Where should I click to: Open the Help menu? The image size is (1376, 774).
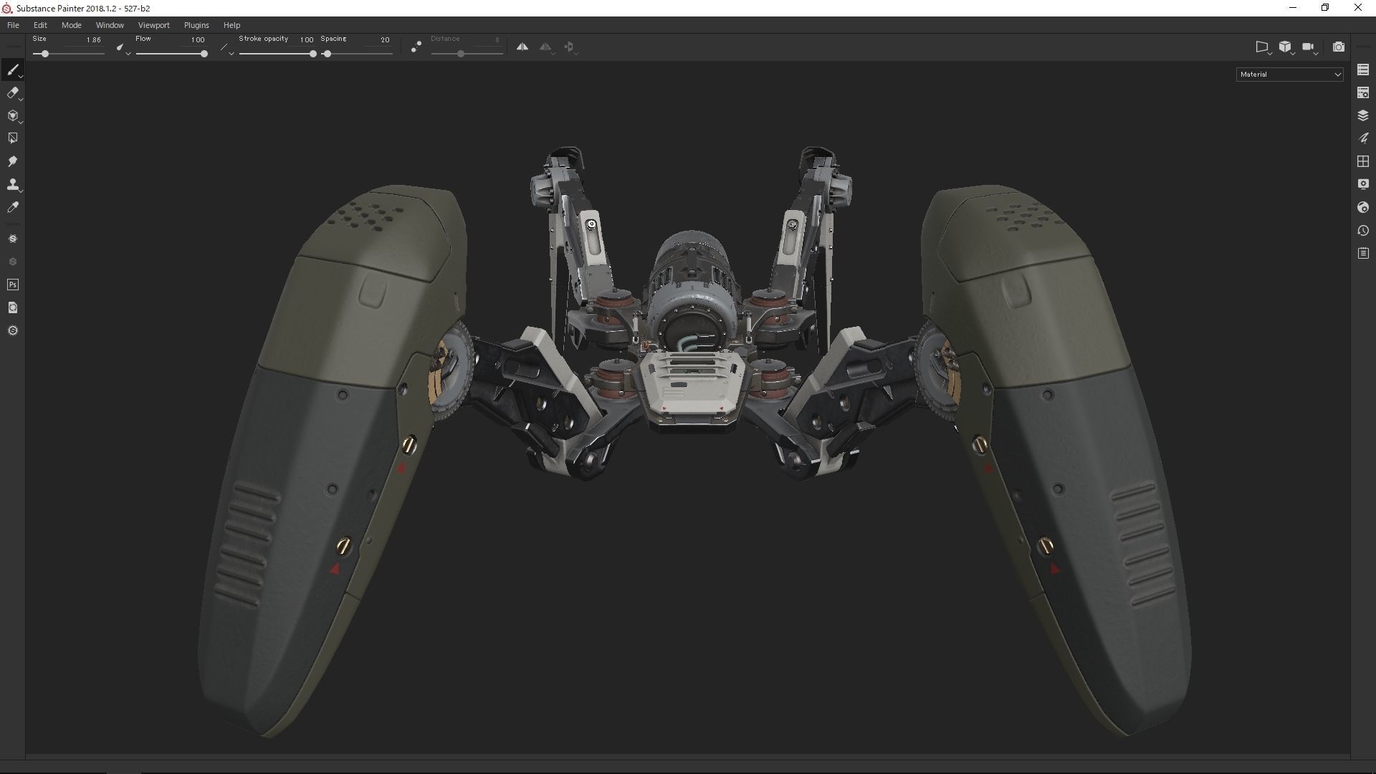pos(231,25)
